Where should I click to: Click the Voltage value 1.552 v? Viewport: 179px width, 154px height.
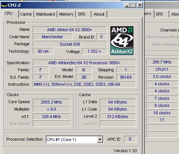[x=94, y=51]
